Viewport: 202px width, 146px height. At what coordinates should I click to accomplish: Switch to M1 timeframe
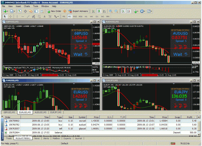tap(64, 16)
